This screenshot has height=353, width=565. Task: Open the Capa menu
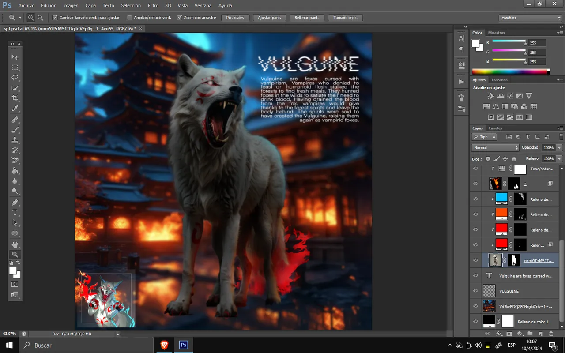90,5
